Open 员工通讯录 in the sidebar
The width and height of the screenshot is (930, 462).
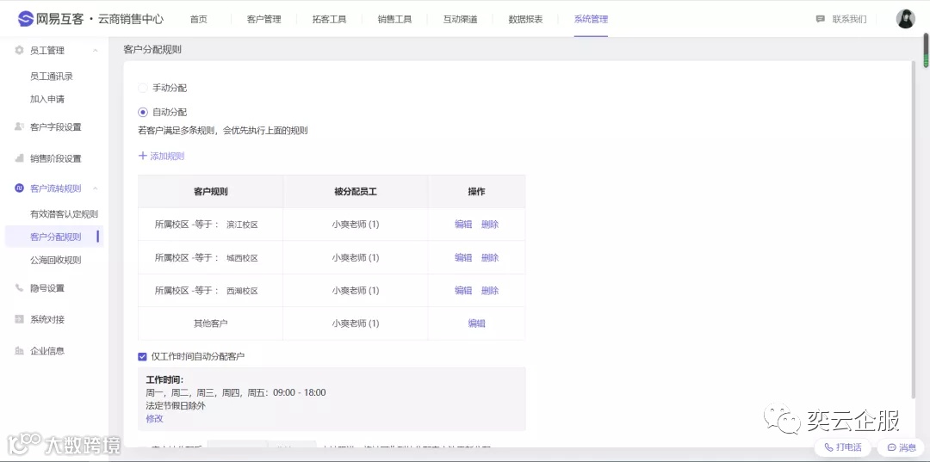click(52, 77)
